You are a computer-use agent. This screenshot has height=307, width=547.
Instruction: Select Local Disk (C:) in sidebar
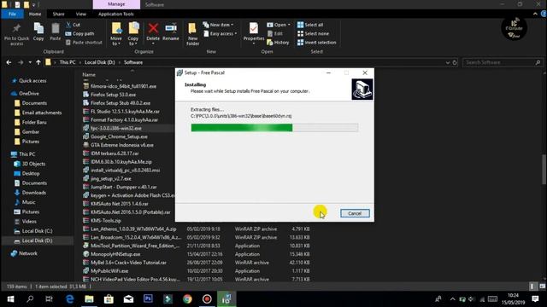(37, 231)
